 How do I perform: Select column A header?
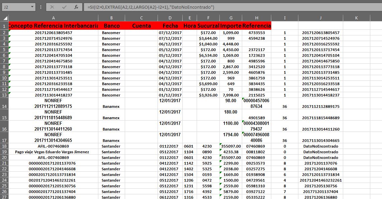(x=54, y=18)
